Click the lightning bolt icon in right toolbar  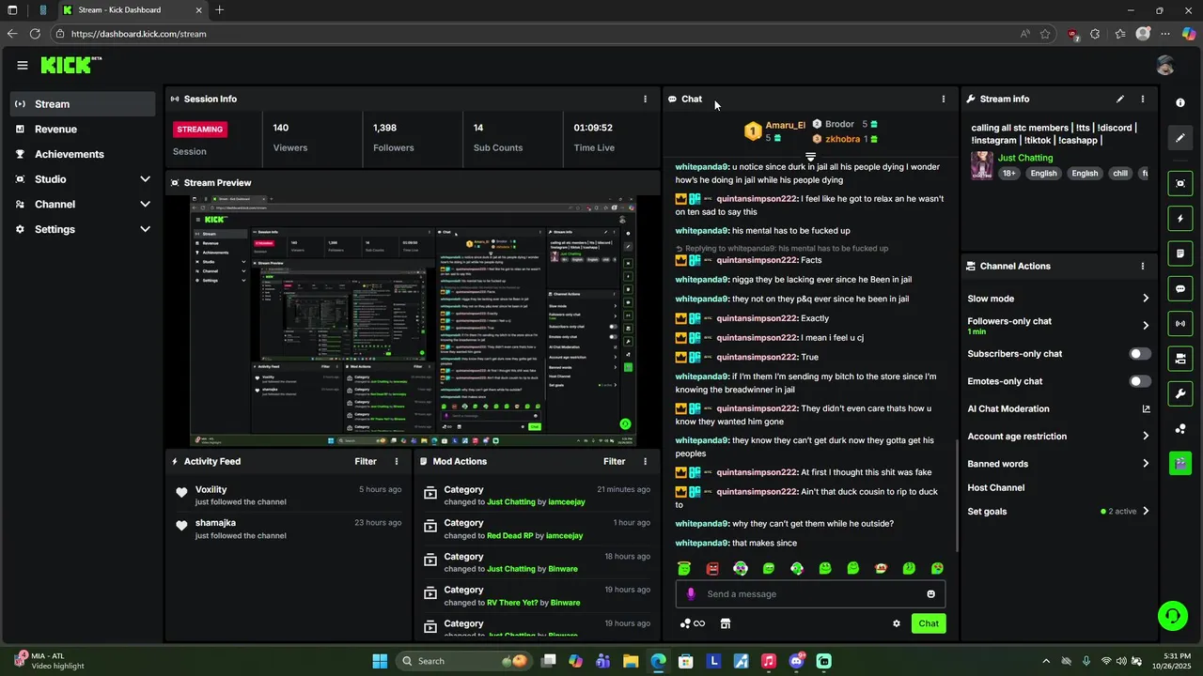(x=1180, y=219)
